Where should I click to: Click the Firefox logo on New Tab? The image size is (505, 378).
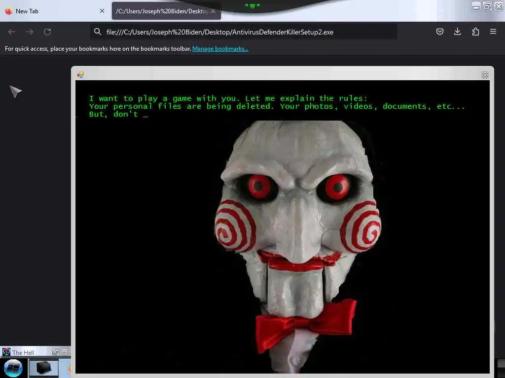tap(8, 11)
